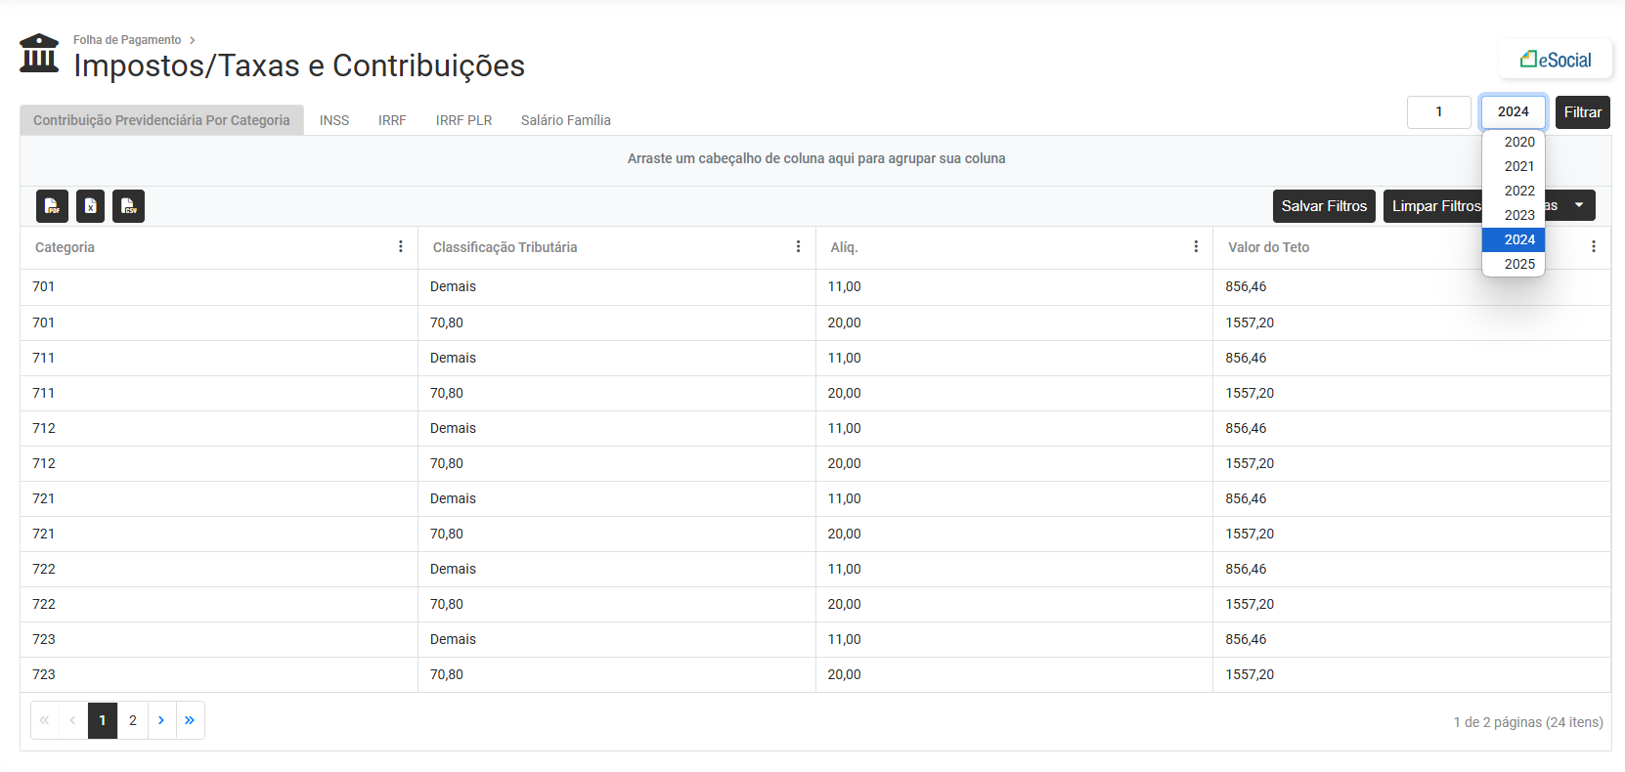Switch to the Salário Família tab
Image resolution: width=1625 pixels, height=772 pixels.
pos(565,120)
